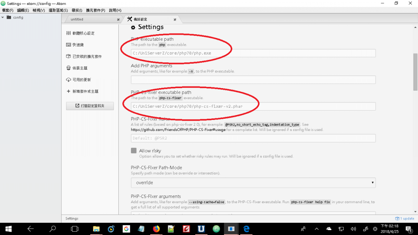Click the scrollbar down arrow
418x235 pixels.
pyautogui.click(x=415, y=212)
